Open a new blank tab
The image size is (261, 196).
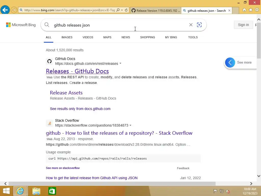235,10
